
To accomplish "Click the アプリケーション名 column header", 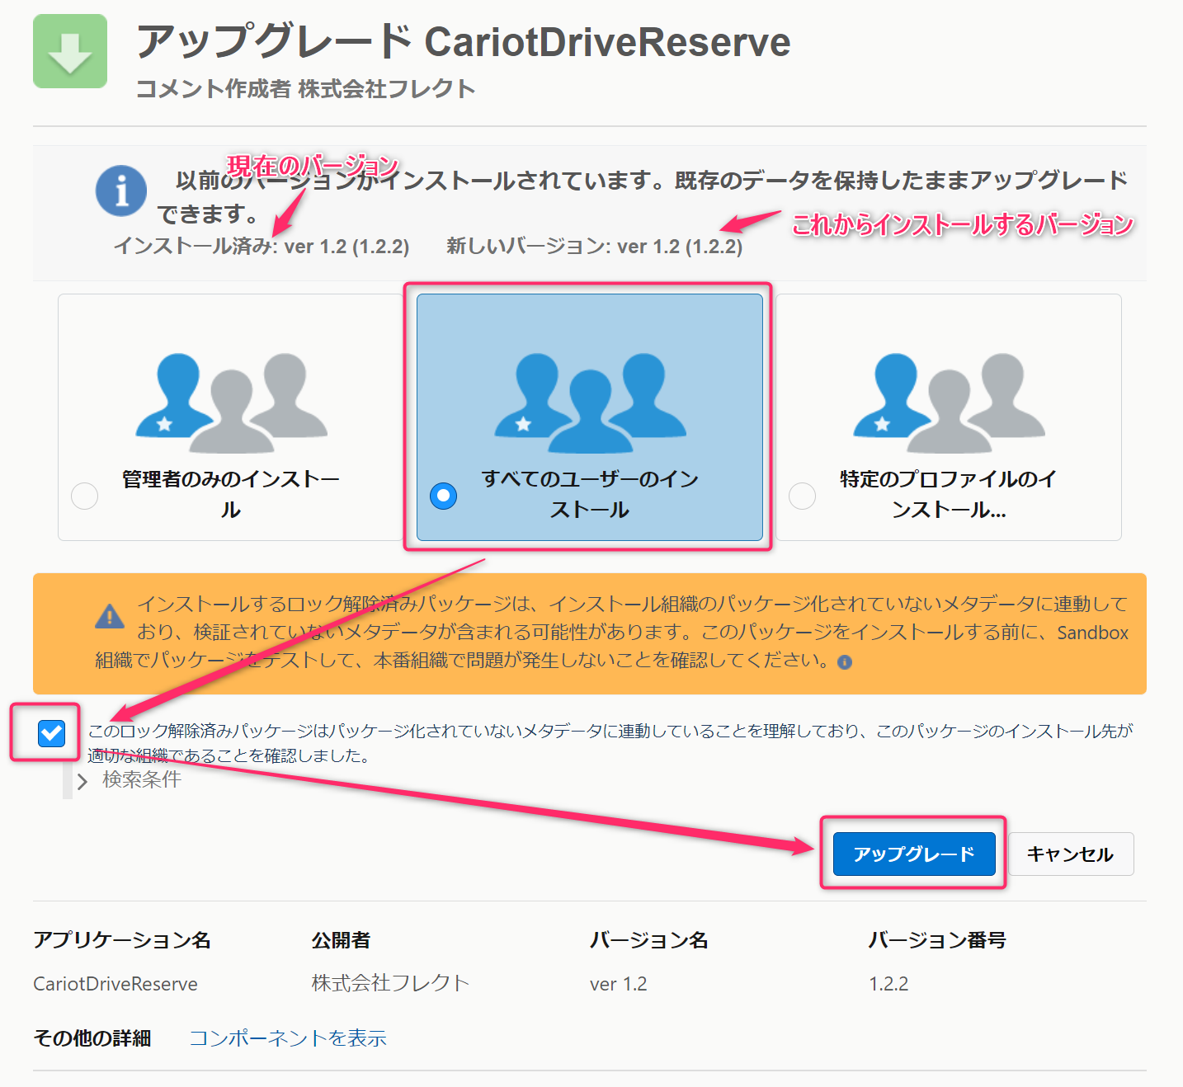I will point(122,940).
